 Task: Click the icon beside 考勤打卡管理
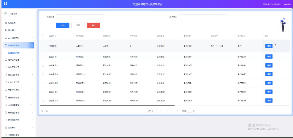6,90
